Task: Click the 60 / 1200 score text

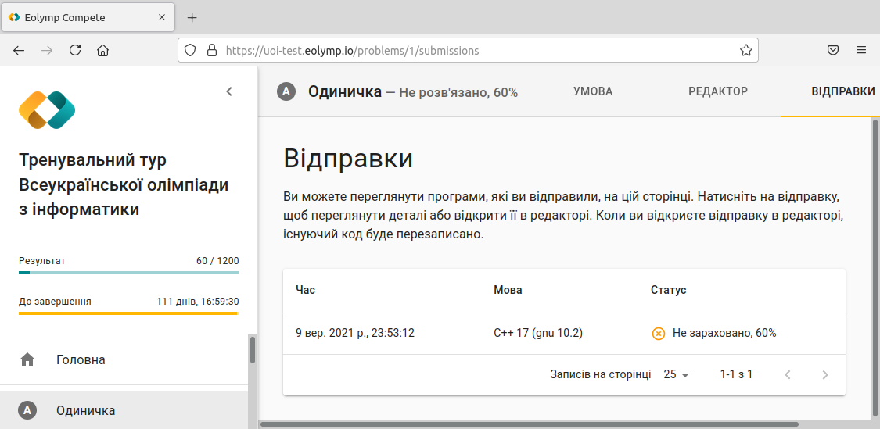Action: click(x=217, y=261)
